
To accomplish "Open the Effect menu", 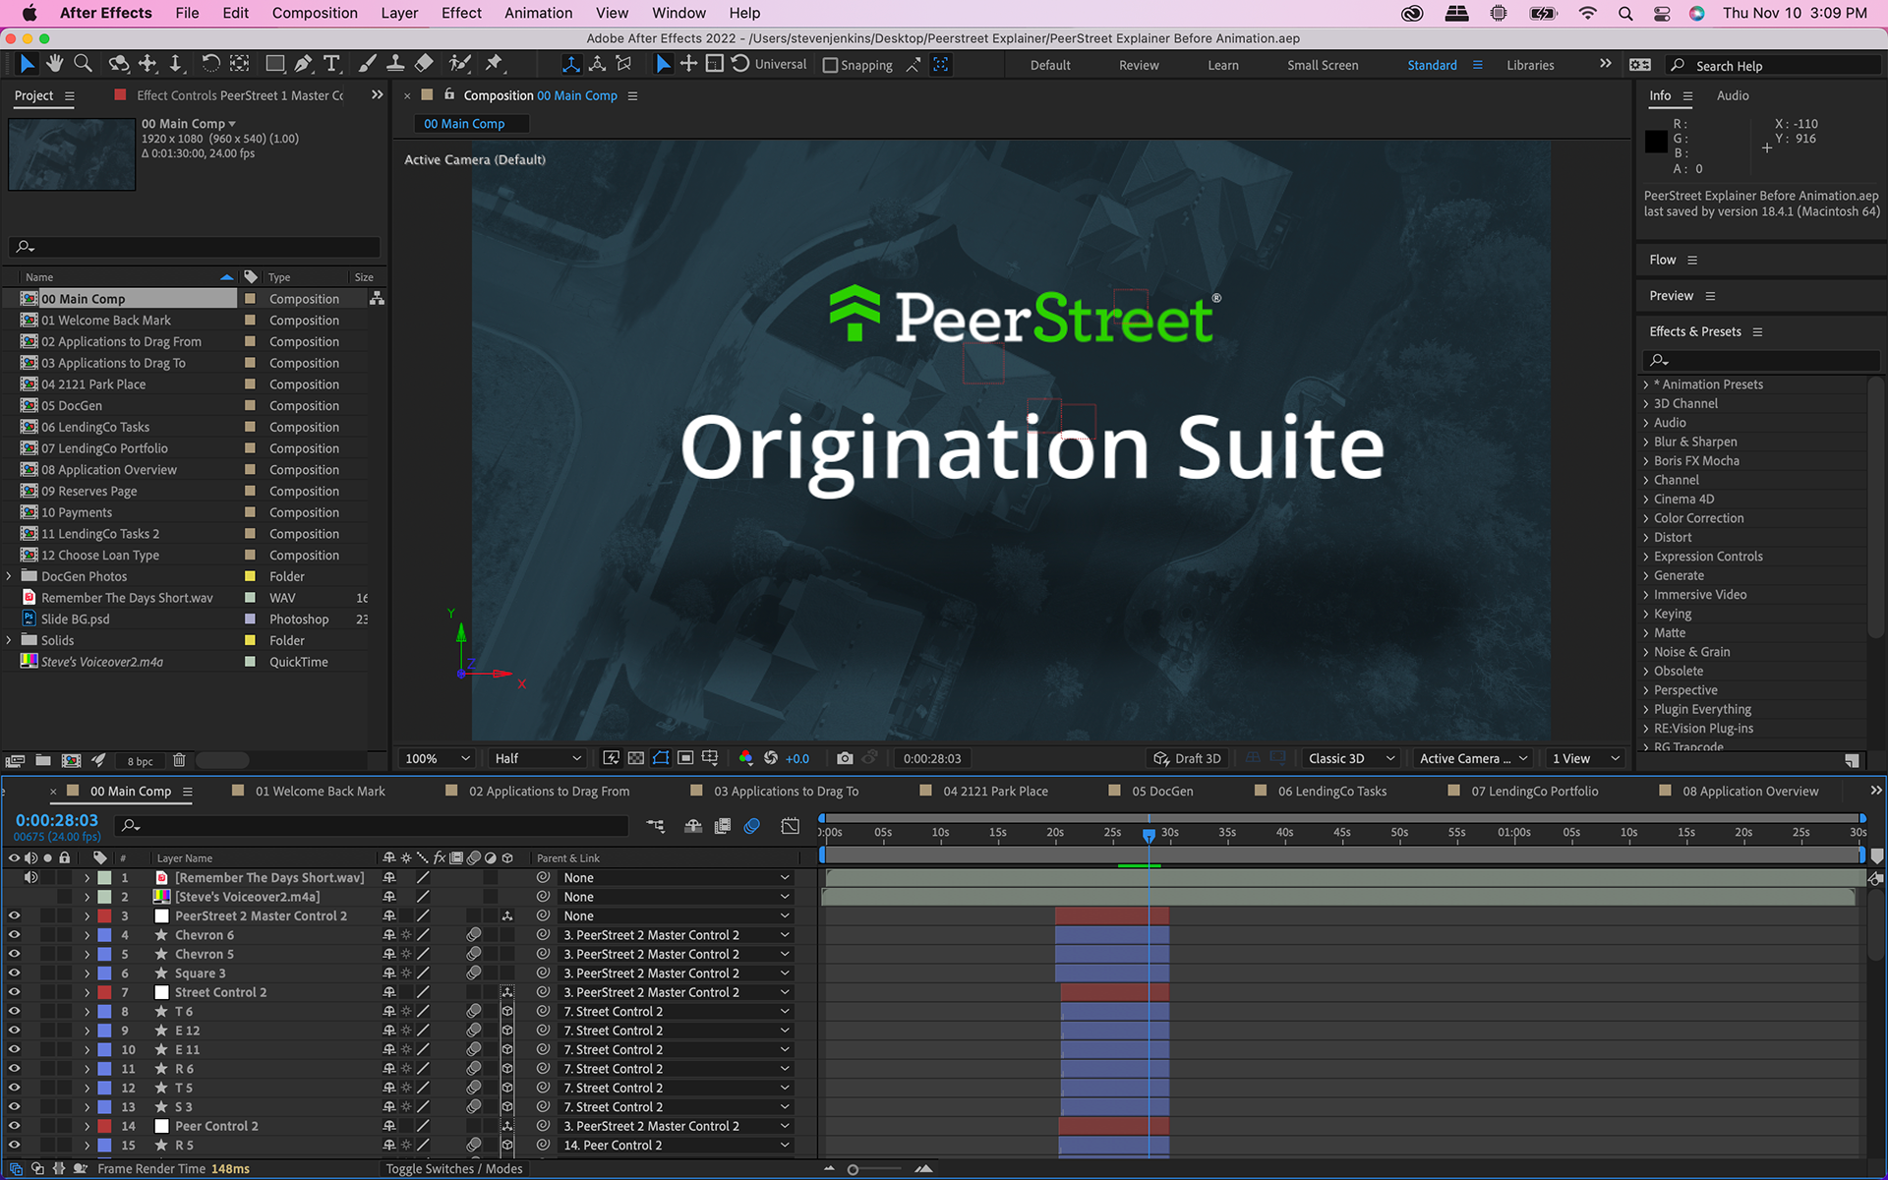I will pos(461,13).
